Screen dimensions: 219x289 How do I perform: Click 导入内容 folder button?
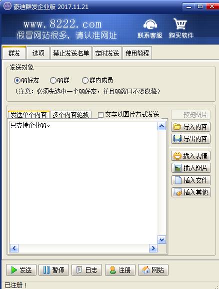190,127
